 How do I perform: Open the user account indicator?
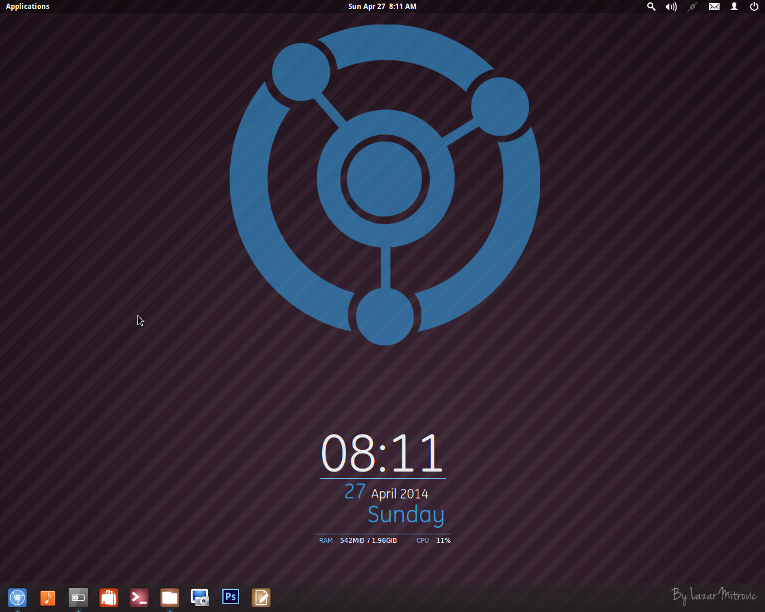coord(735,7)
